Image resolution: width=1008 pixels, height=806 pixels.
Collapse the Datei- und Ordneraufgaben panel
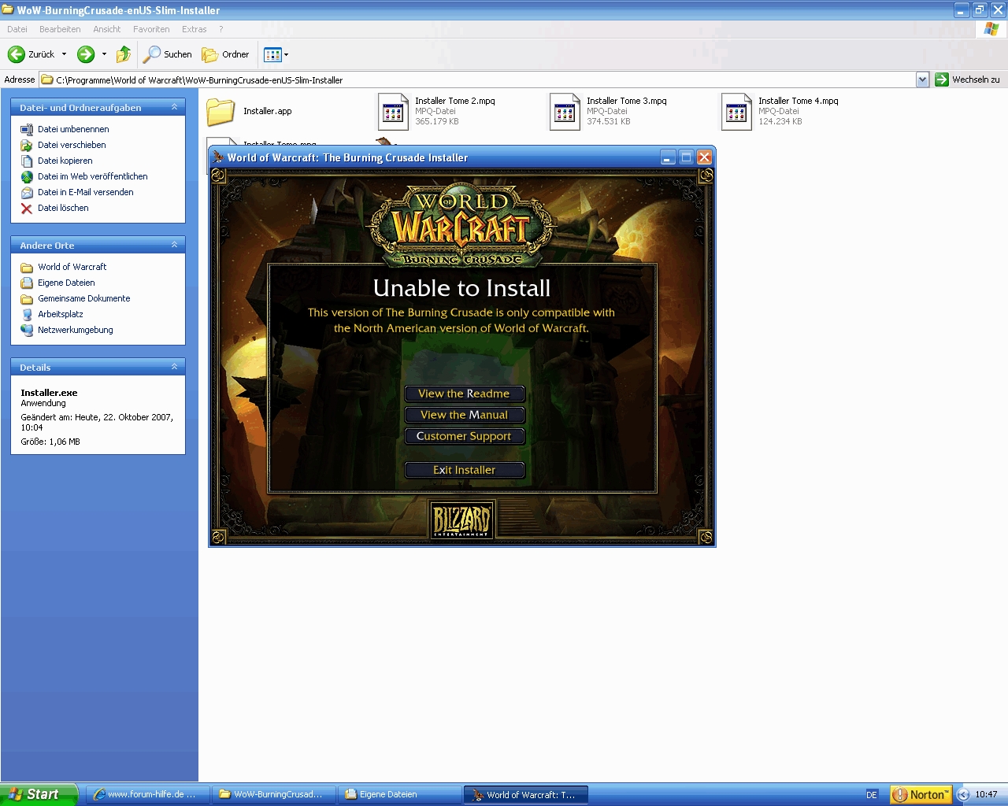pos(174,107)
